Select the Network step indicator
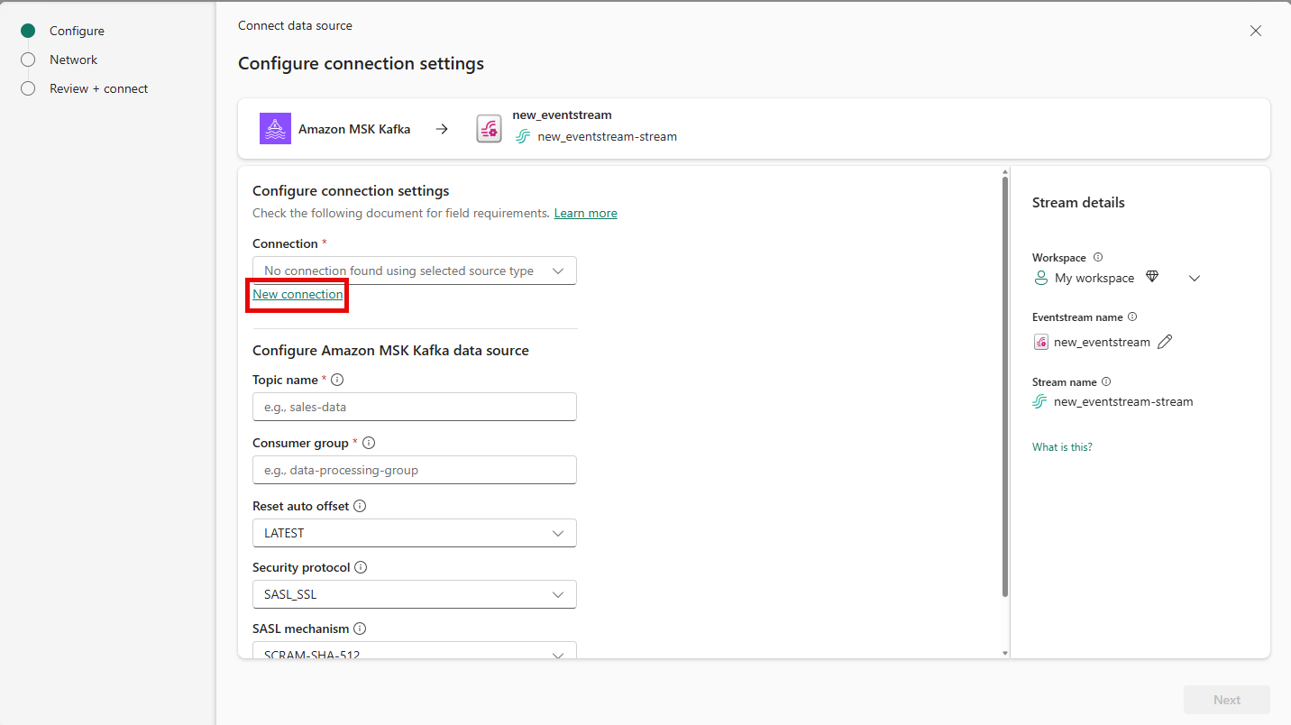Screen dimensions: 1291x725 [x=28, y=60]
